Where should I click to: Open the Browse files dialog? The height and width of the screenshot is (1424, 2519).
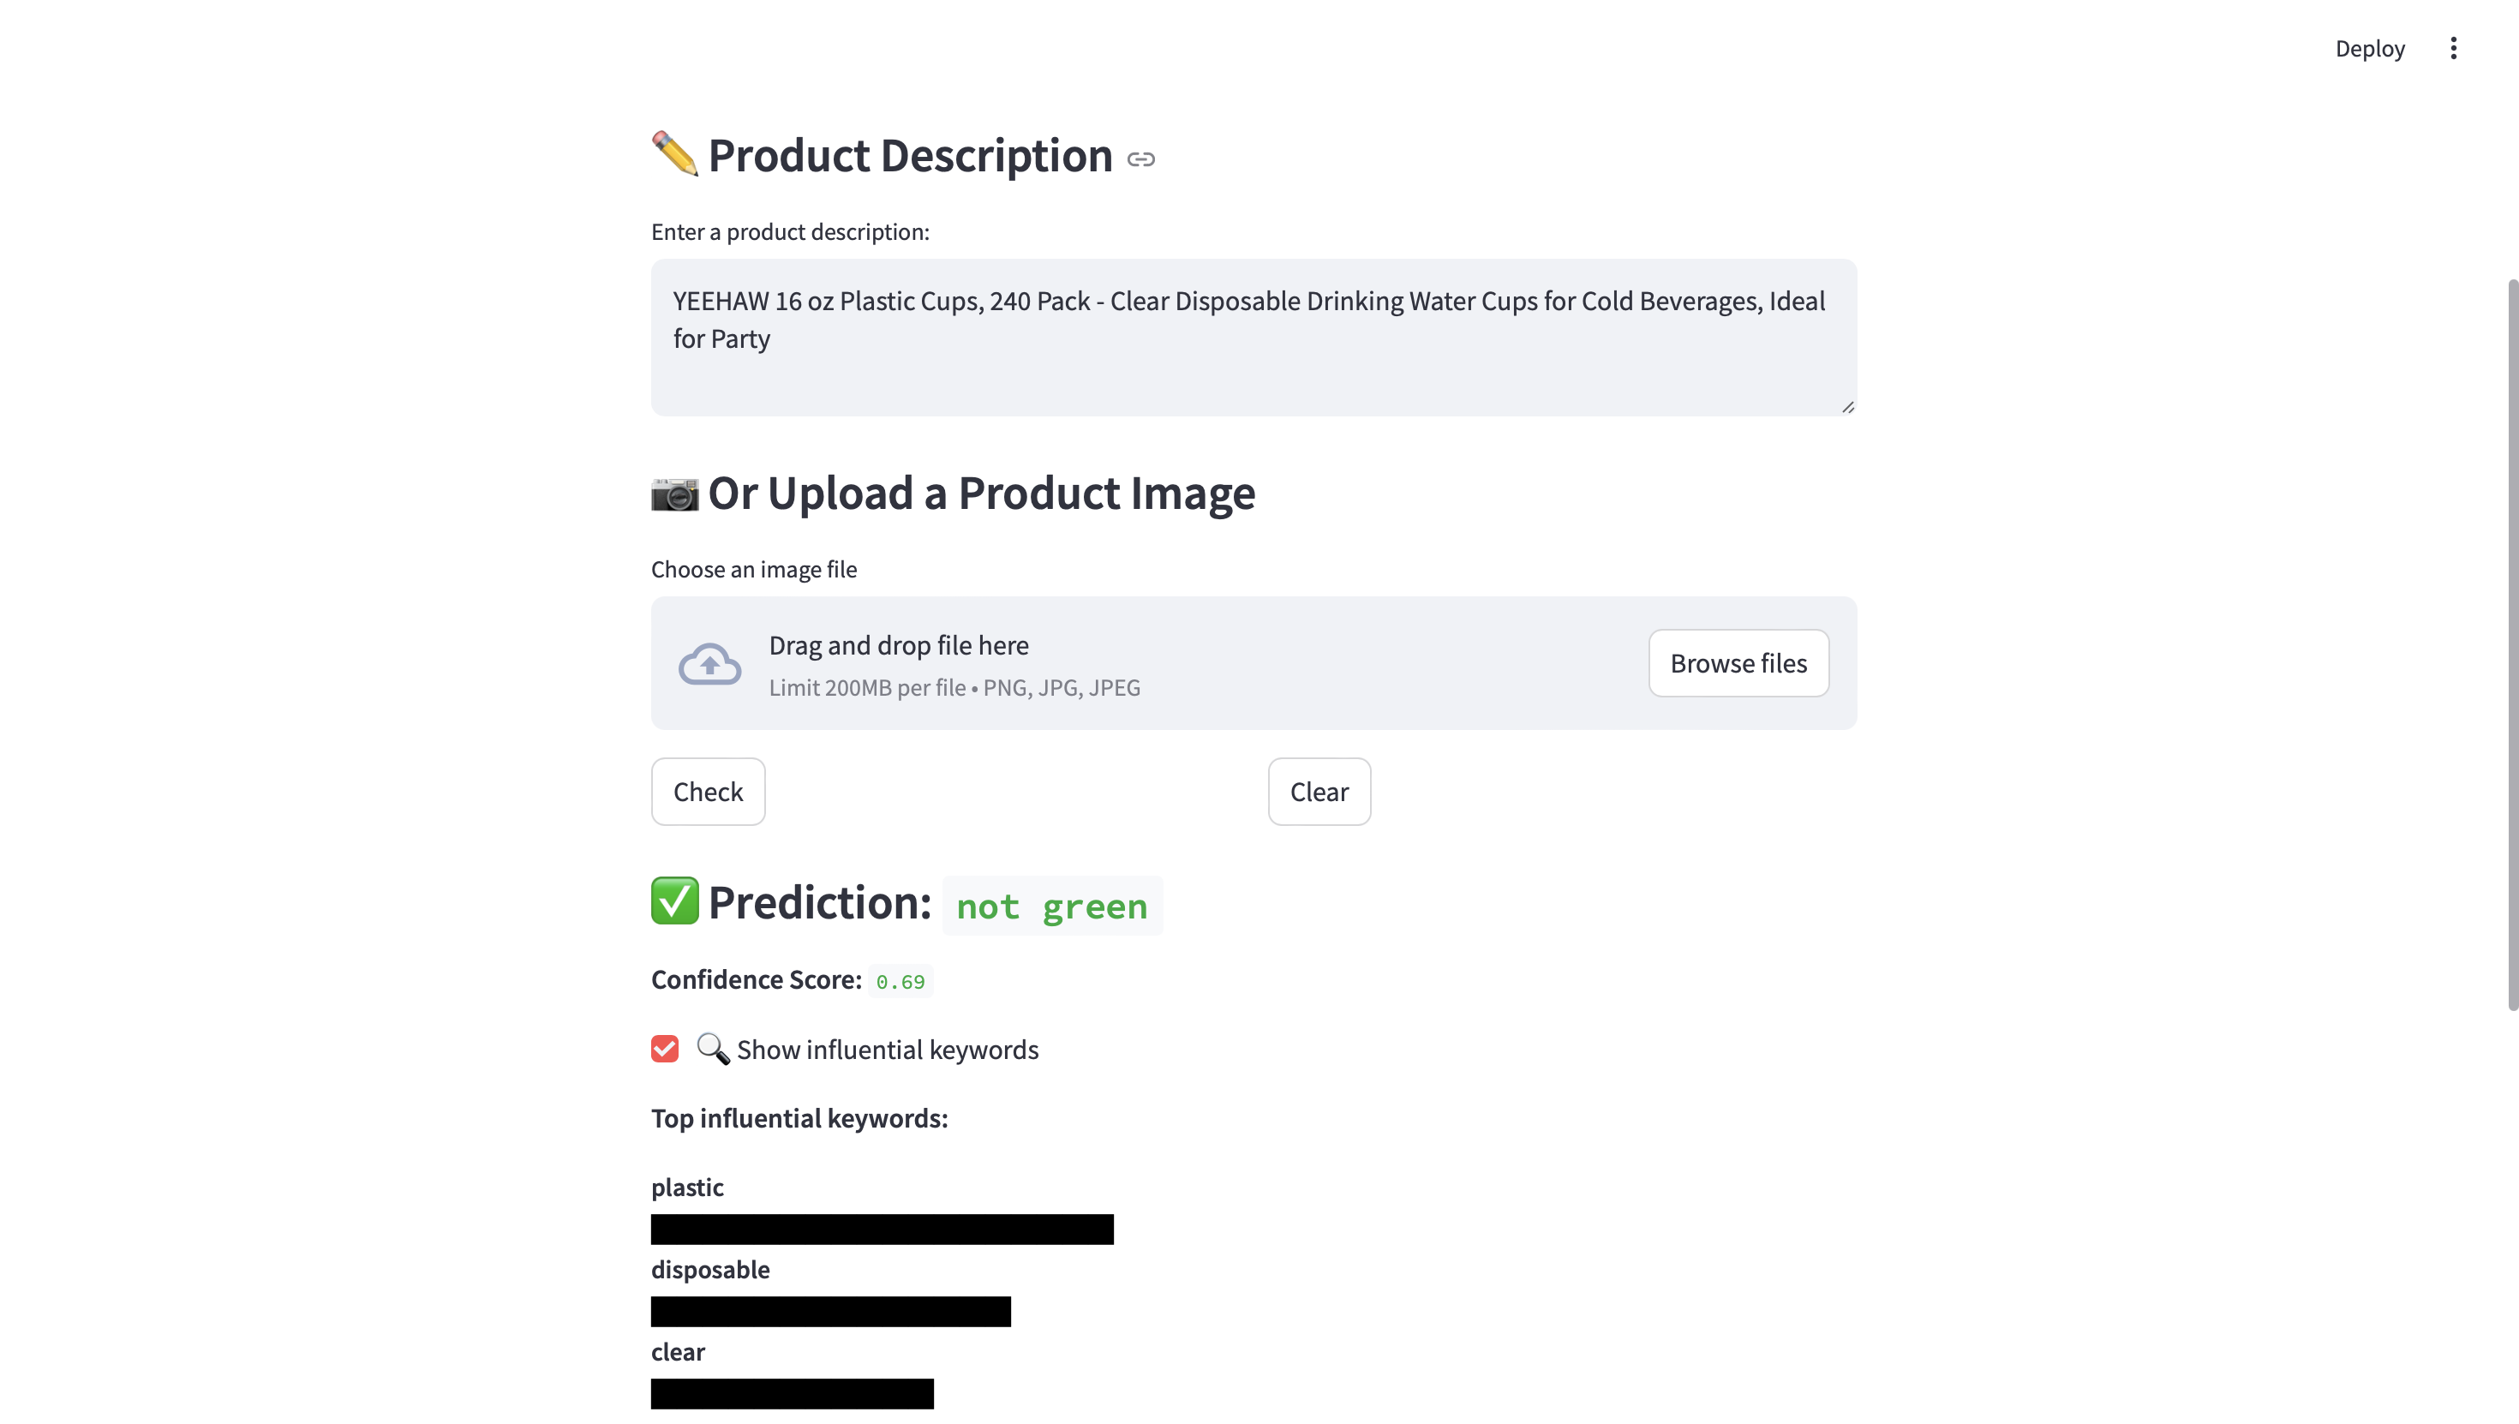[1738, 663]
